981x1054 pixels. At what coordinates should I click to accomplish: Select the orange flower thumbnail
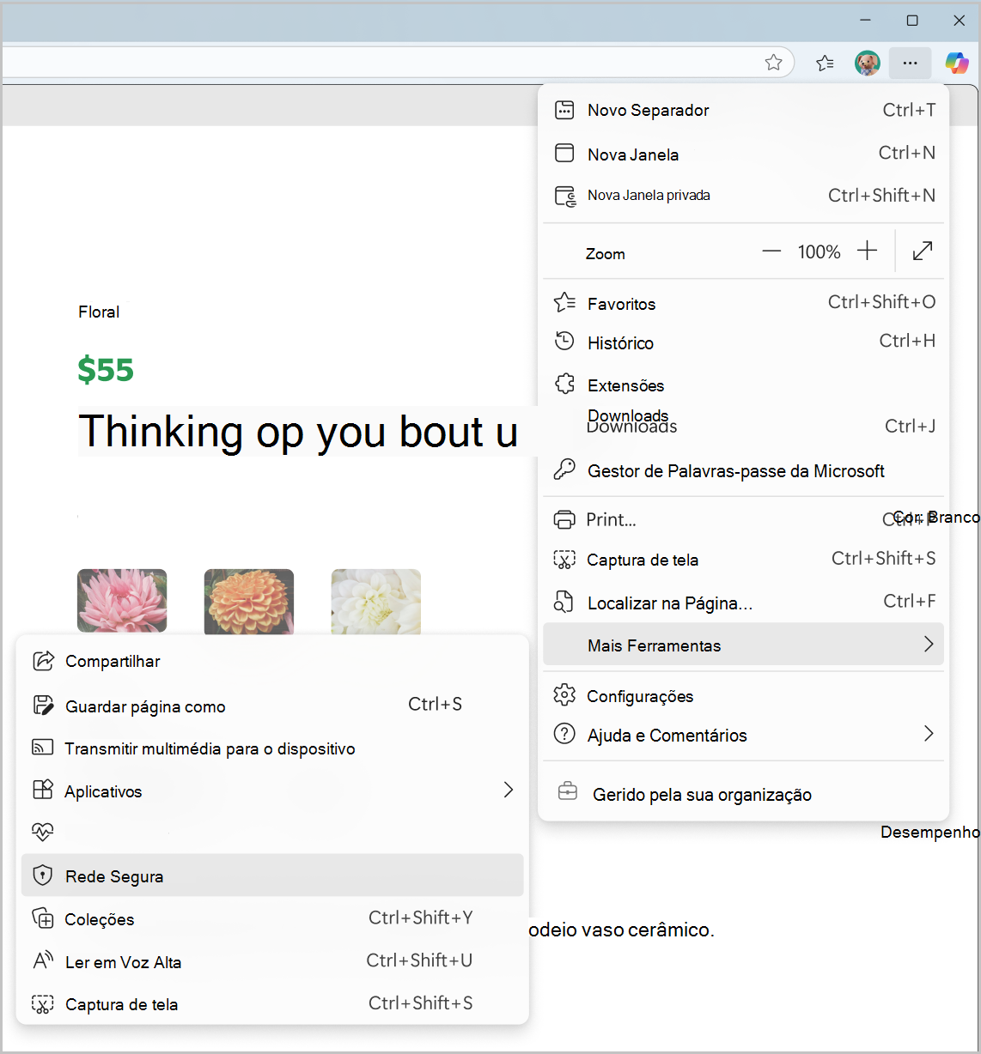click(249, 602)
